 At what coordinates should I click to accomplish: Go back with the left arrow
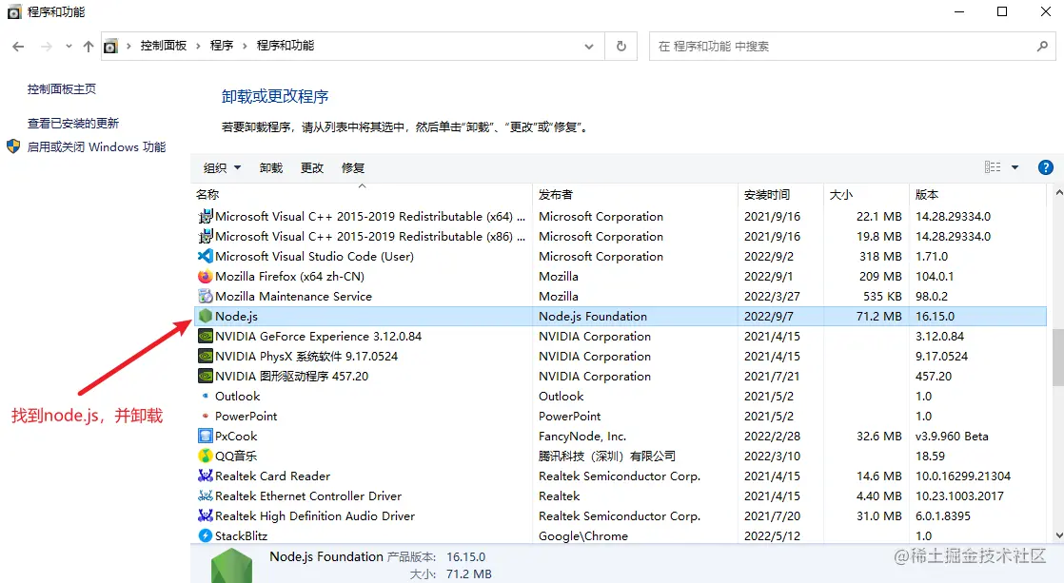coord(18,46)
